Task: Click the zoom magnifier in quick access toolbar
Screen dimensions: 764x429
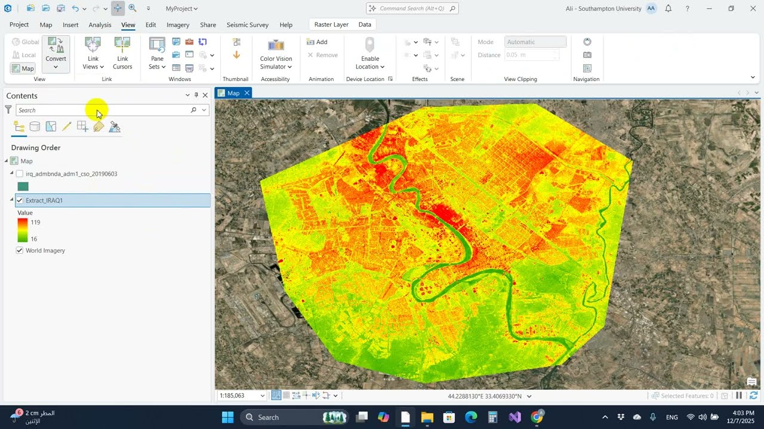Action: click(133, 8)
